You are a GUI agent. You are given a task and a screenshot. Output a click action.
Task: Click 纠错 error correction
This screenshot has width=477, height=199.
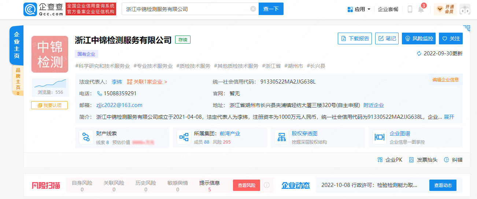(453, 160)
